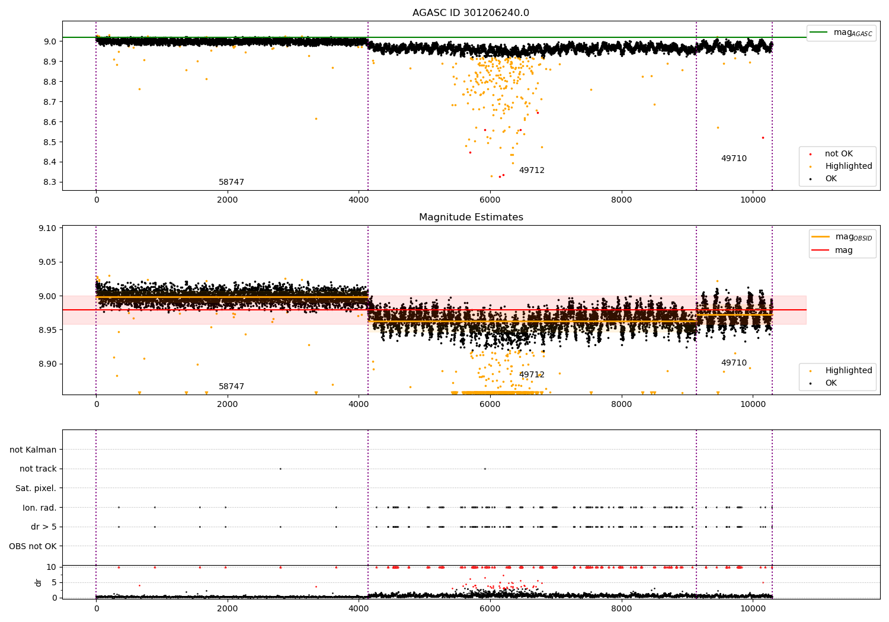Click obsid label '49710' in the top plot
The image size is (889, 622).
[x=734, y=159]
